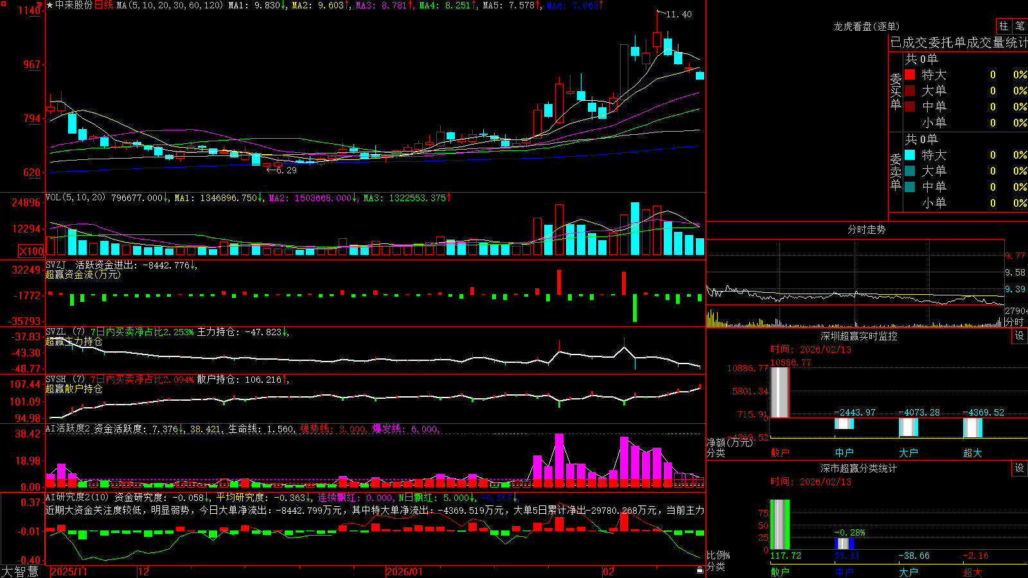
Task: Click the tall red bar in SVZJ fund-flow panel
Action: tap(559, 283)
